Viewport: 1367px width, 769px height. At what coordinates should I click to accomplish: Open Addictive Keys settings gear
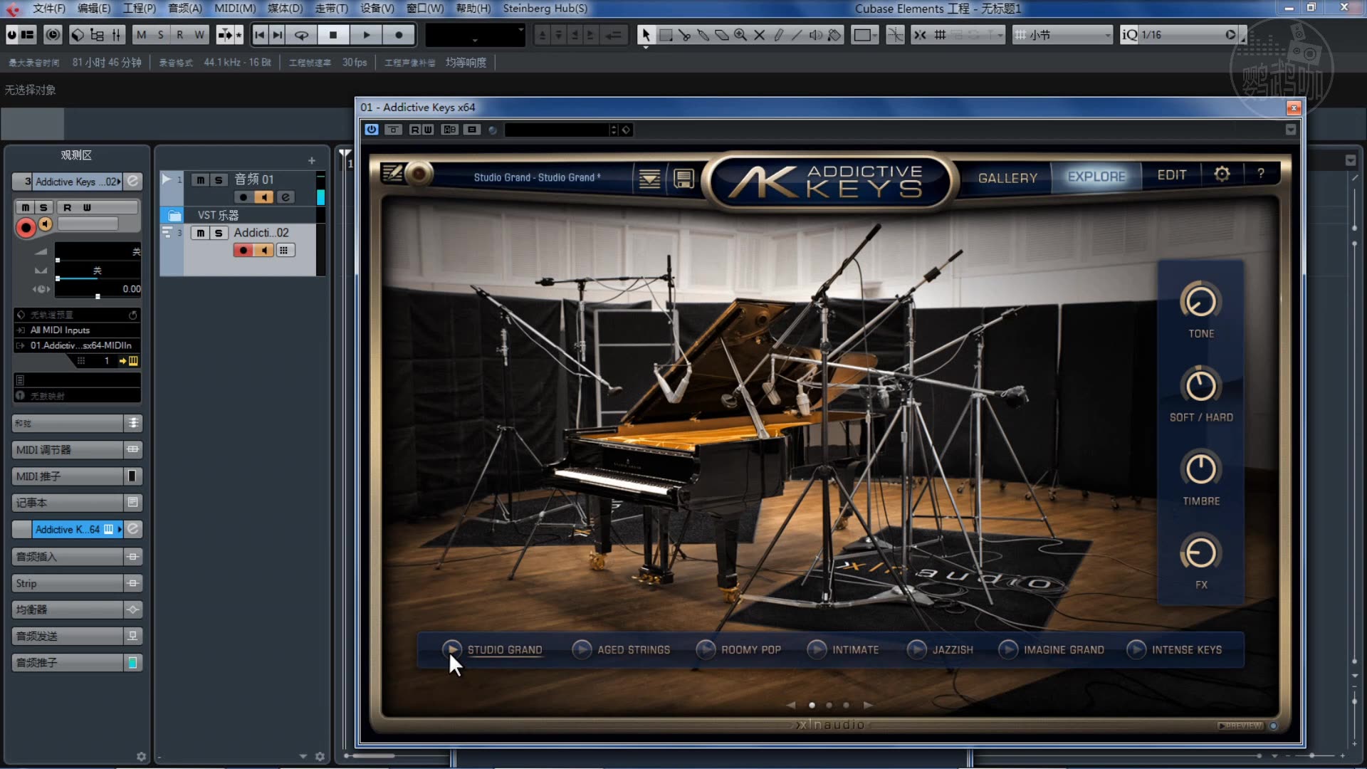pos(1222,174)
